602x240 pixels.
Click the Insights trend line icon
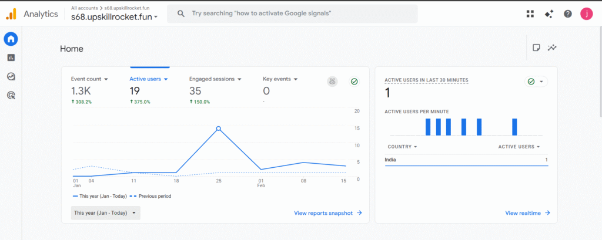tap(552, 48)
